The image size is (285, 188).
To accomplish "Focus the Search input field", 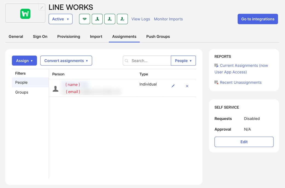I will point(147,61).
